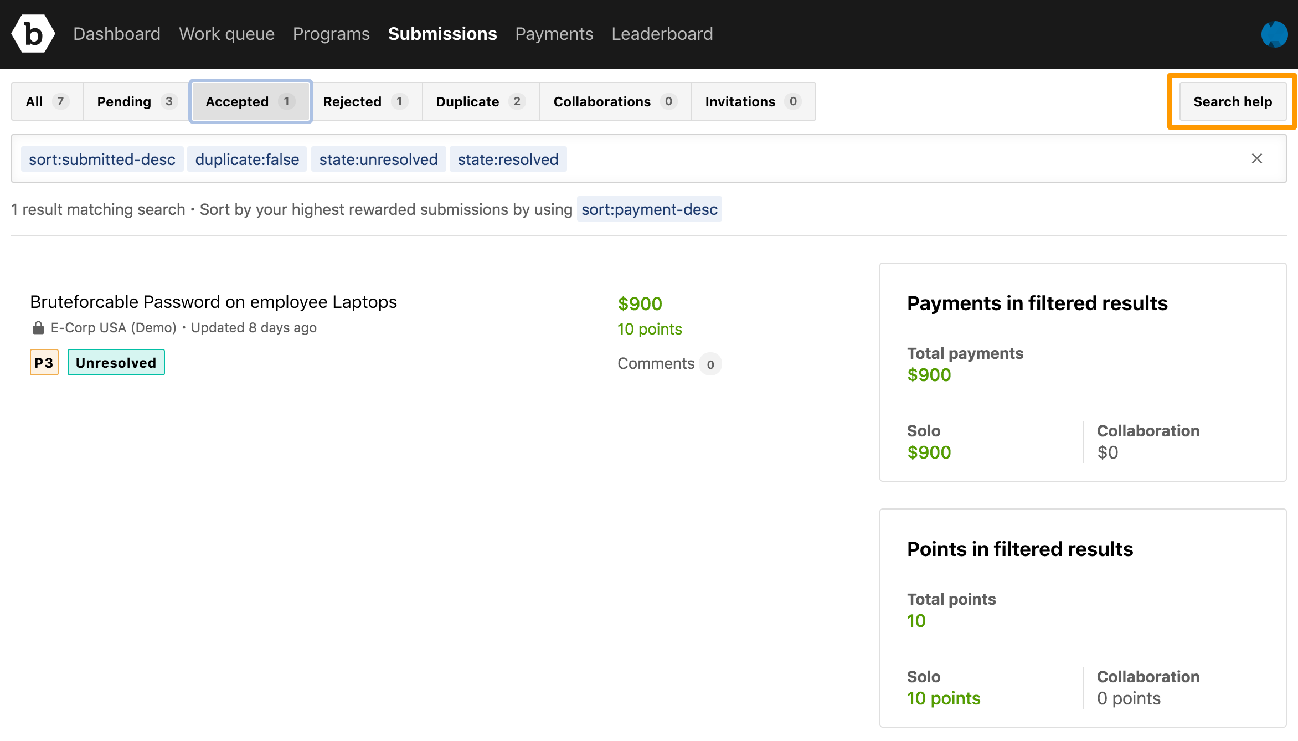Click the lock icon beside E-Corp USA
This screenshot has width=1298, height=741.
pos(38,328)
